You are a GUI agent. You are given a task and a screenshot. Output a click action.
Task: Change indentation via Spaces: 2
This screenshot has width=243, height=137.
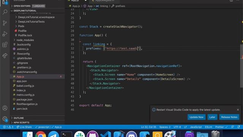165,127
